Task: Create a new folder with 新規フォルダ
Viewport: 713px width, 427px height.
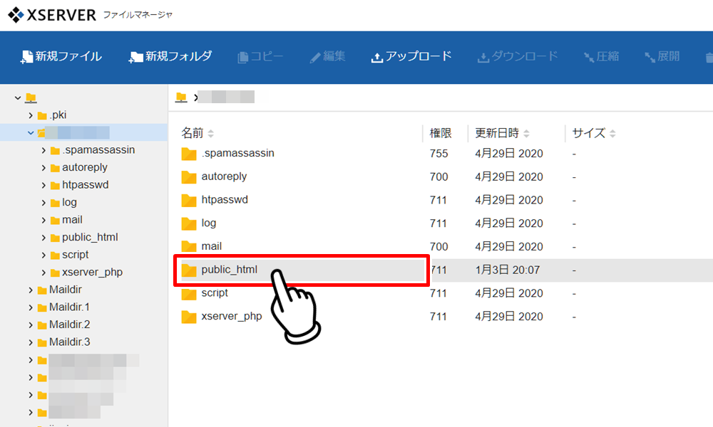Action: [170, 57]
